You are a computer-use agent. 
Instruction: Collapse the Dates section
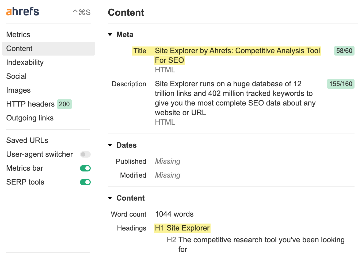(110, 145)
